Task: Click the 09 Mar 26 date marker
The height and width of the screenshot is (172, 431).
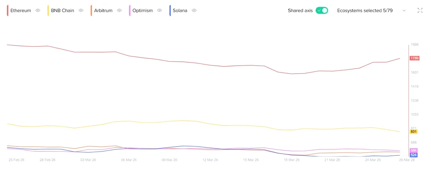Action: pyautogui.click(x=168, y=160)
